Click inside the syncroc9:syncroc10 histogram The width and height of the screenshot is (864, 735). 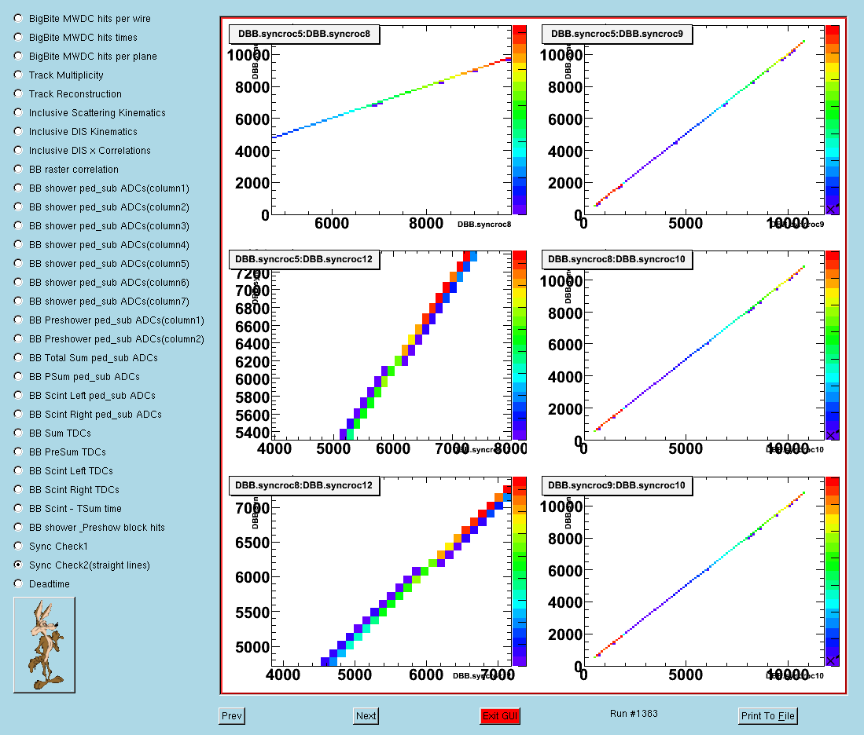pyautogui.click(x=704, y=572)
